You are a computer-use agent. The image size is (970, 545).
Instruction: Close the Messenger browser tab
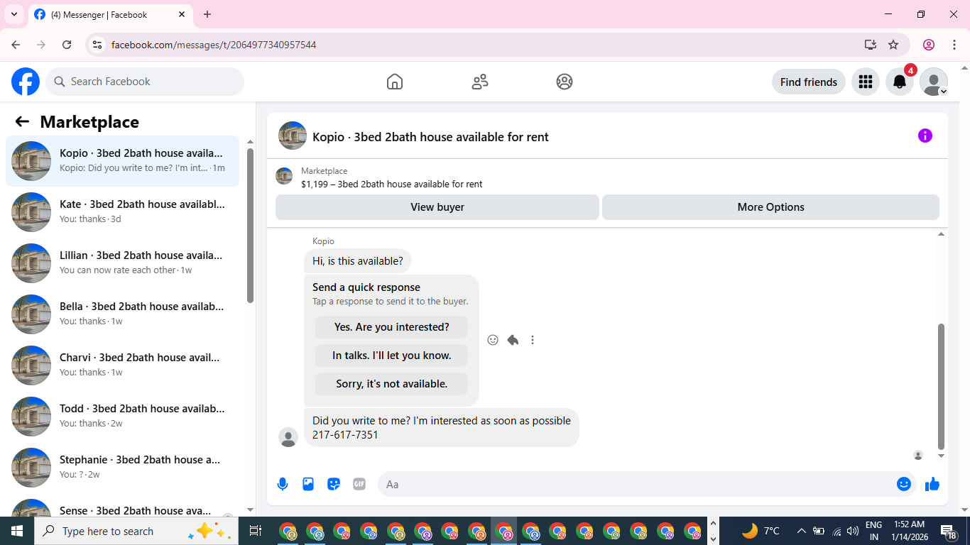182,14
